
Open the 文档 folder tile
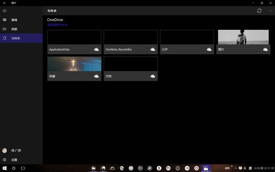coord(131,69)
